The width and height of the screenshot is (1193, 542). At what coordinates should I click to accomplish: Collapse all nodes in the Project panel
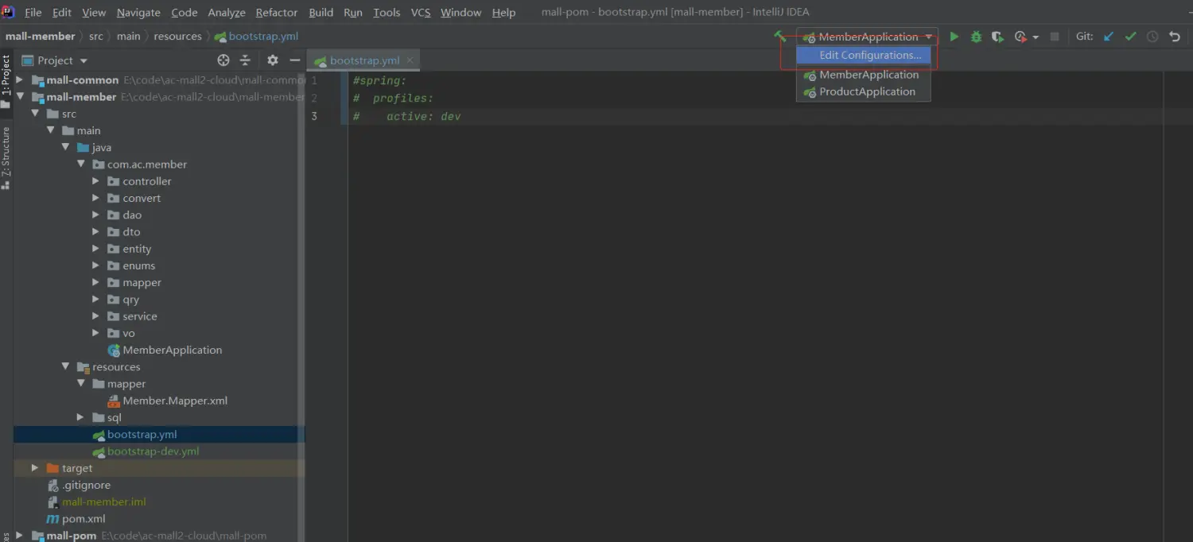[x=245, y=60]
